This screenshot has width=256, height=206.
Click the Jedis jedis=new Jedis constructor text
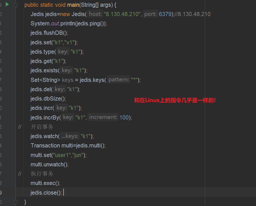(x=59, y=14)
